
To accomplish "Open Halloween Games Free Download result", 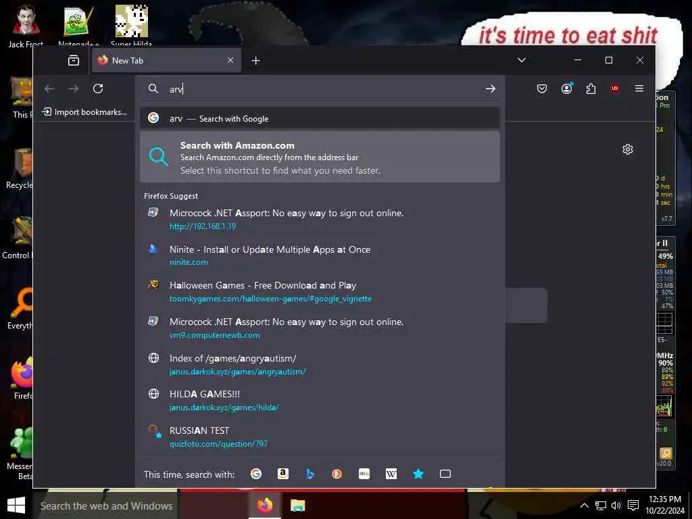I will coord(320,292).
